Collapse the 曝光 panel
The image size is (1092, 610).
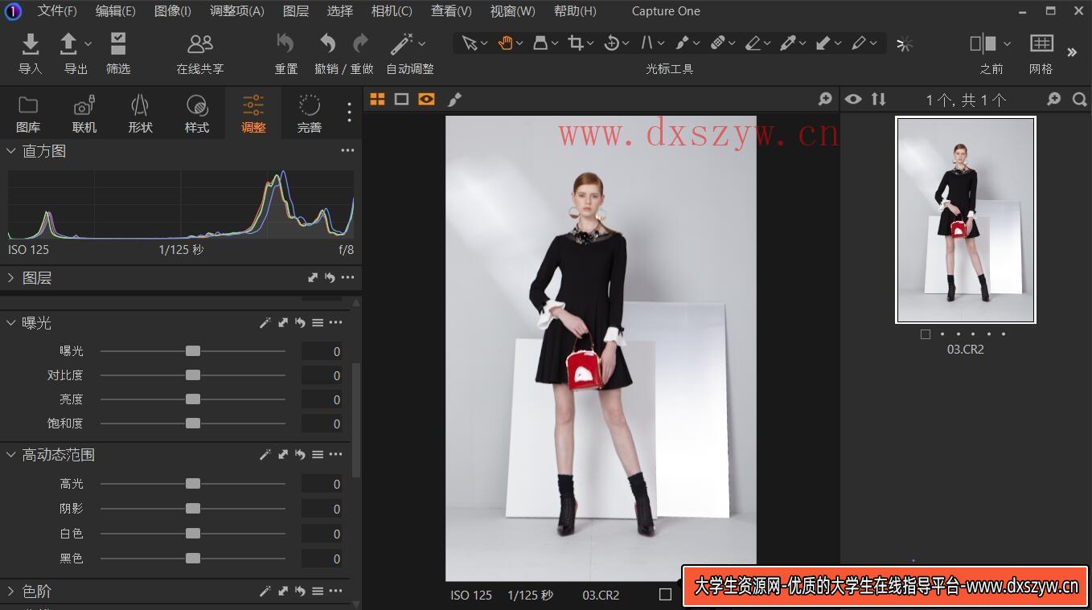point(11,323)
